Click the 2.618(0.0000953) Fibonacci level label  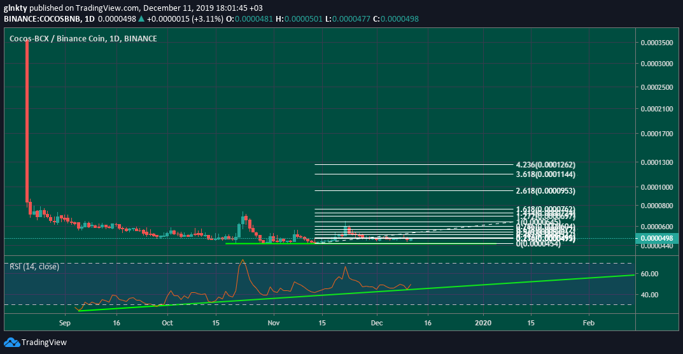tap(546, 191)
